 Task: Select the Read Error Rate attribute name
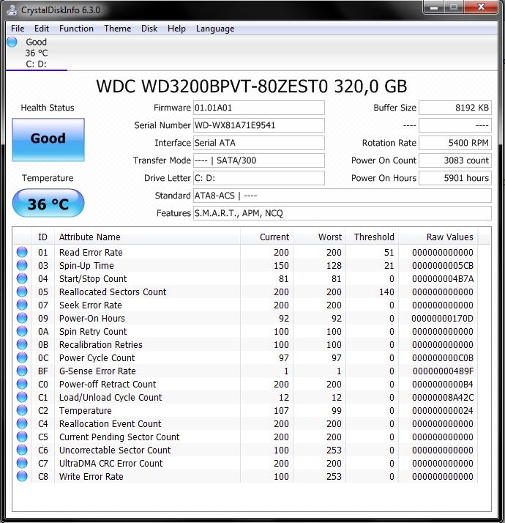pos(91,253)
